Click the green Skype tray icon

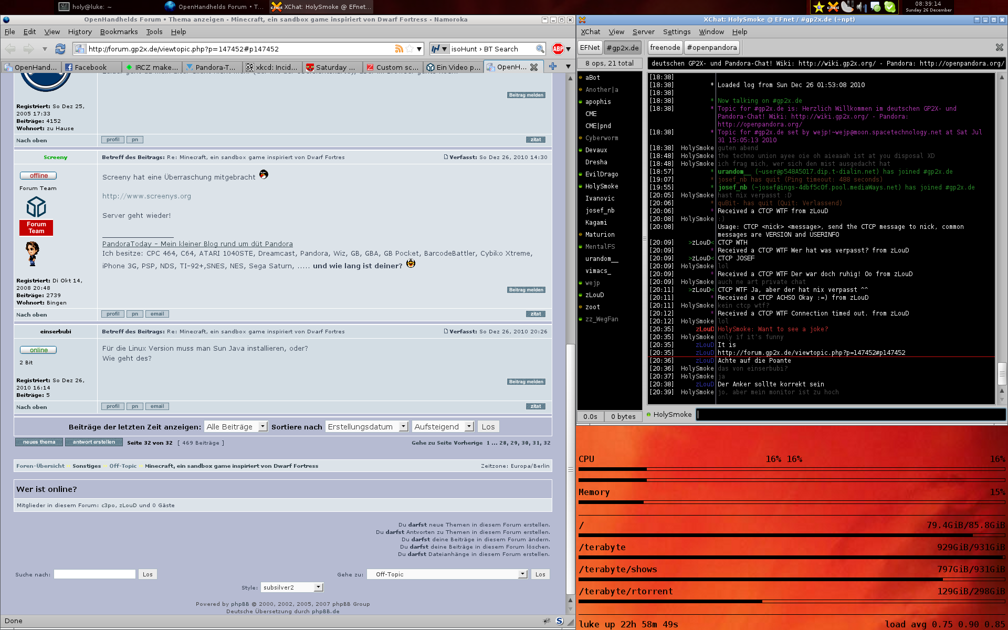coord(889,7)
